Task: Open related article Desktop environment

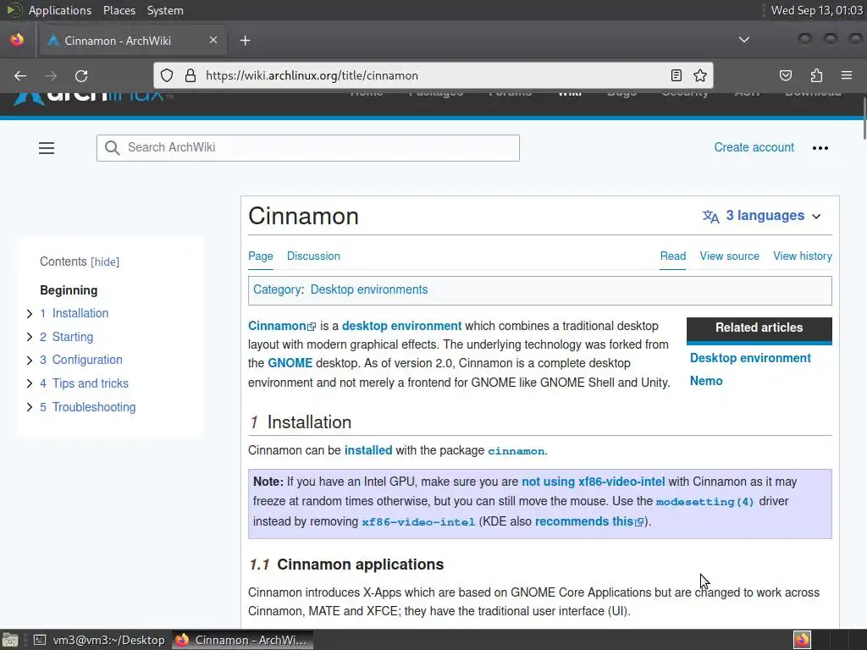Action: pyautogui.click(x=750, y=358)
